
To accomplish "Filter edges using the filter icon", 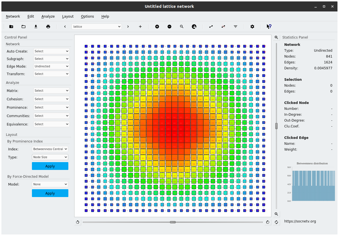I will [236, 27].
